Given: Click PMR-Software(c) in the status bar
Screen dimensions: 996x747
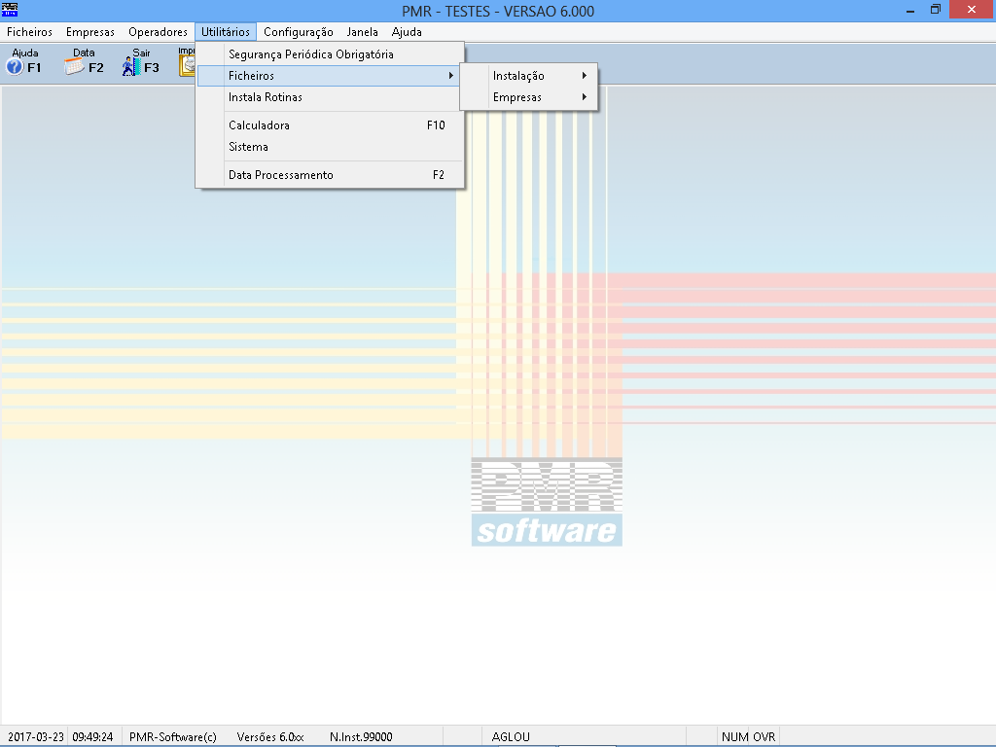Looking at the screenshot, I should coord(173,737).
